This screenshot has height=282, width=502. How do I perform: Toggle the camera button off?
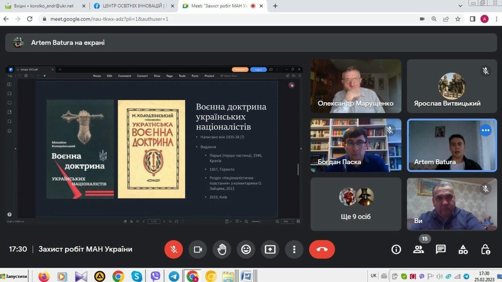click(198, 249)
